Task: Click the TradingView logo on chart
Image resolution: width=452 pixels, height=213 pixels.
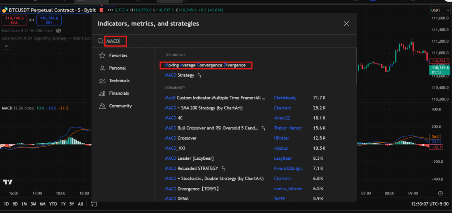Action: (x=8, y=182)
